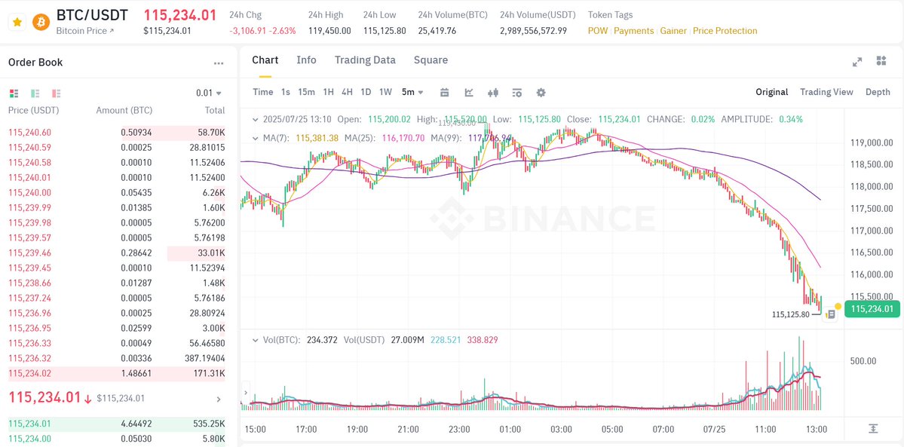
Task: Open the Order Book three-dot menu
Action: click(219, 63)
